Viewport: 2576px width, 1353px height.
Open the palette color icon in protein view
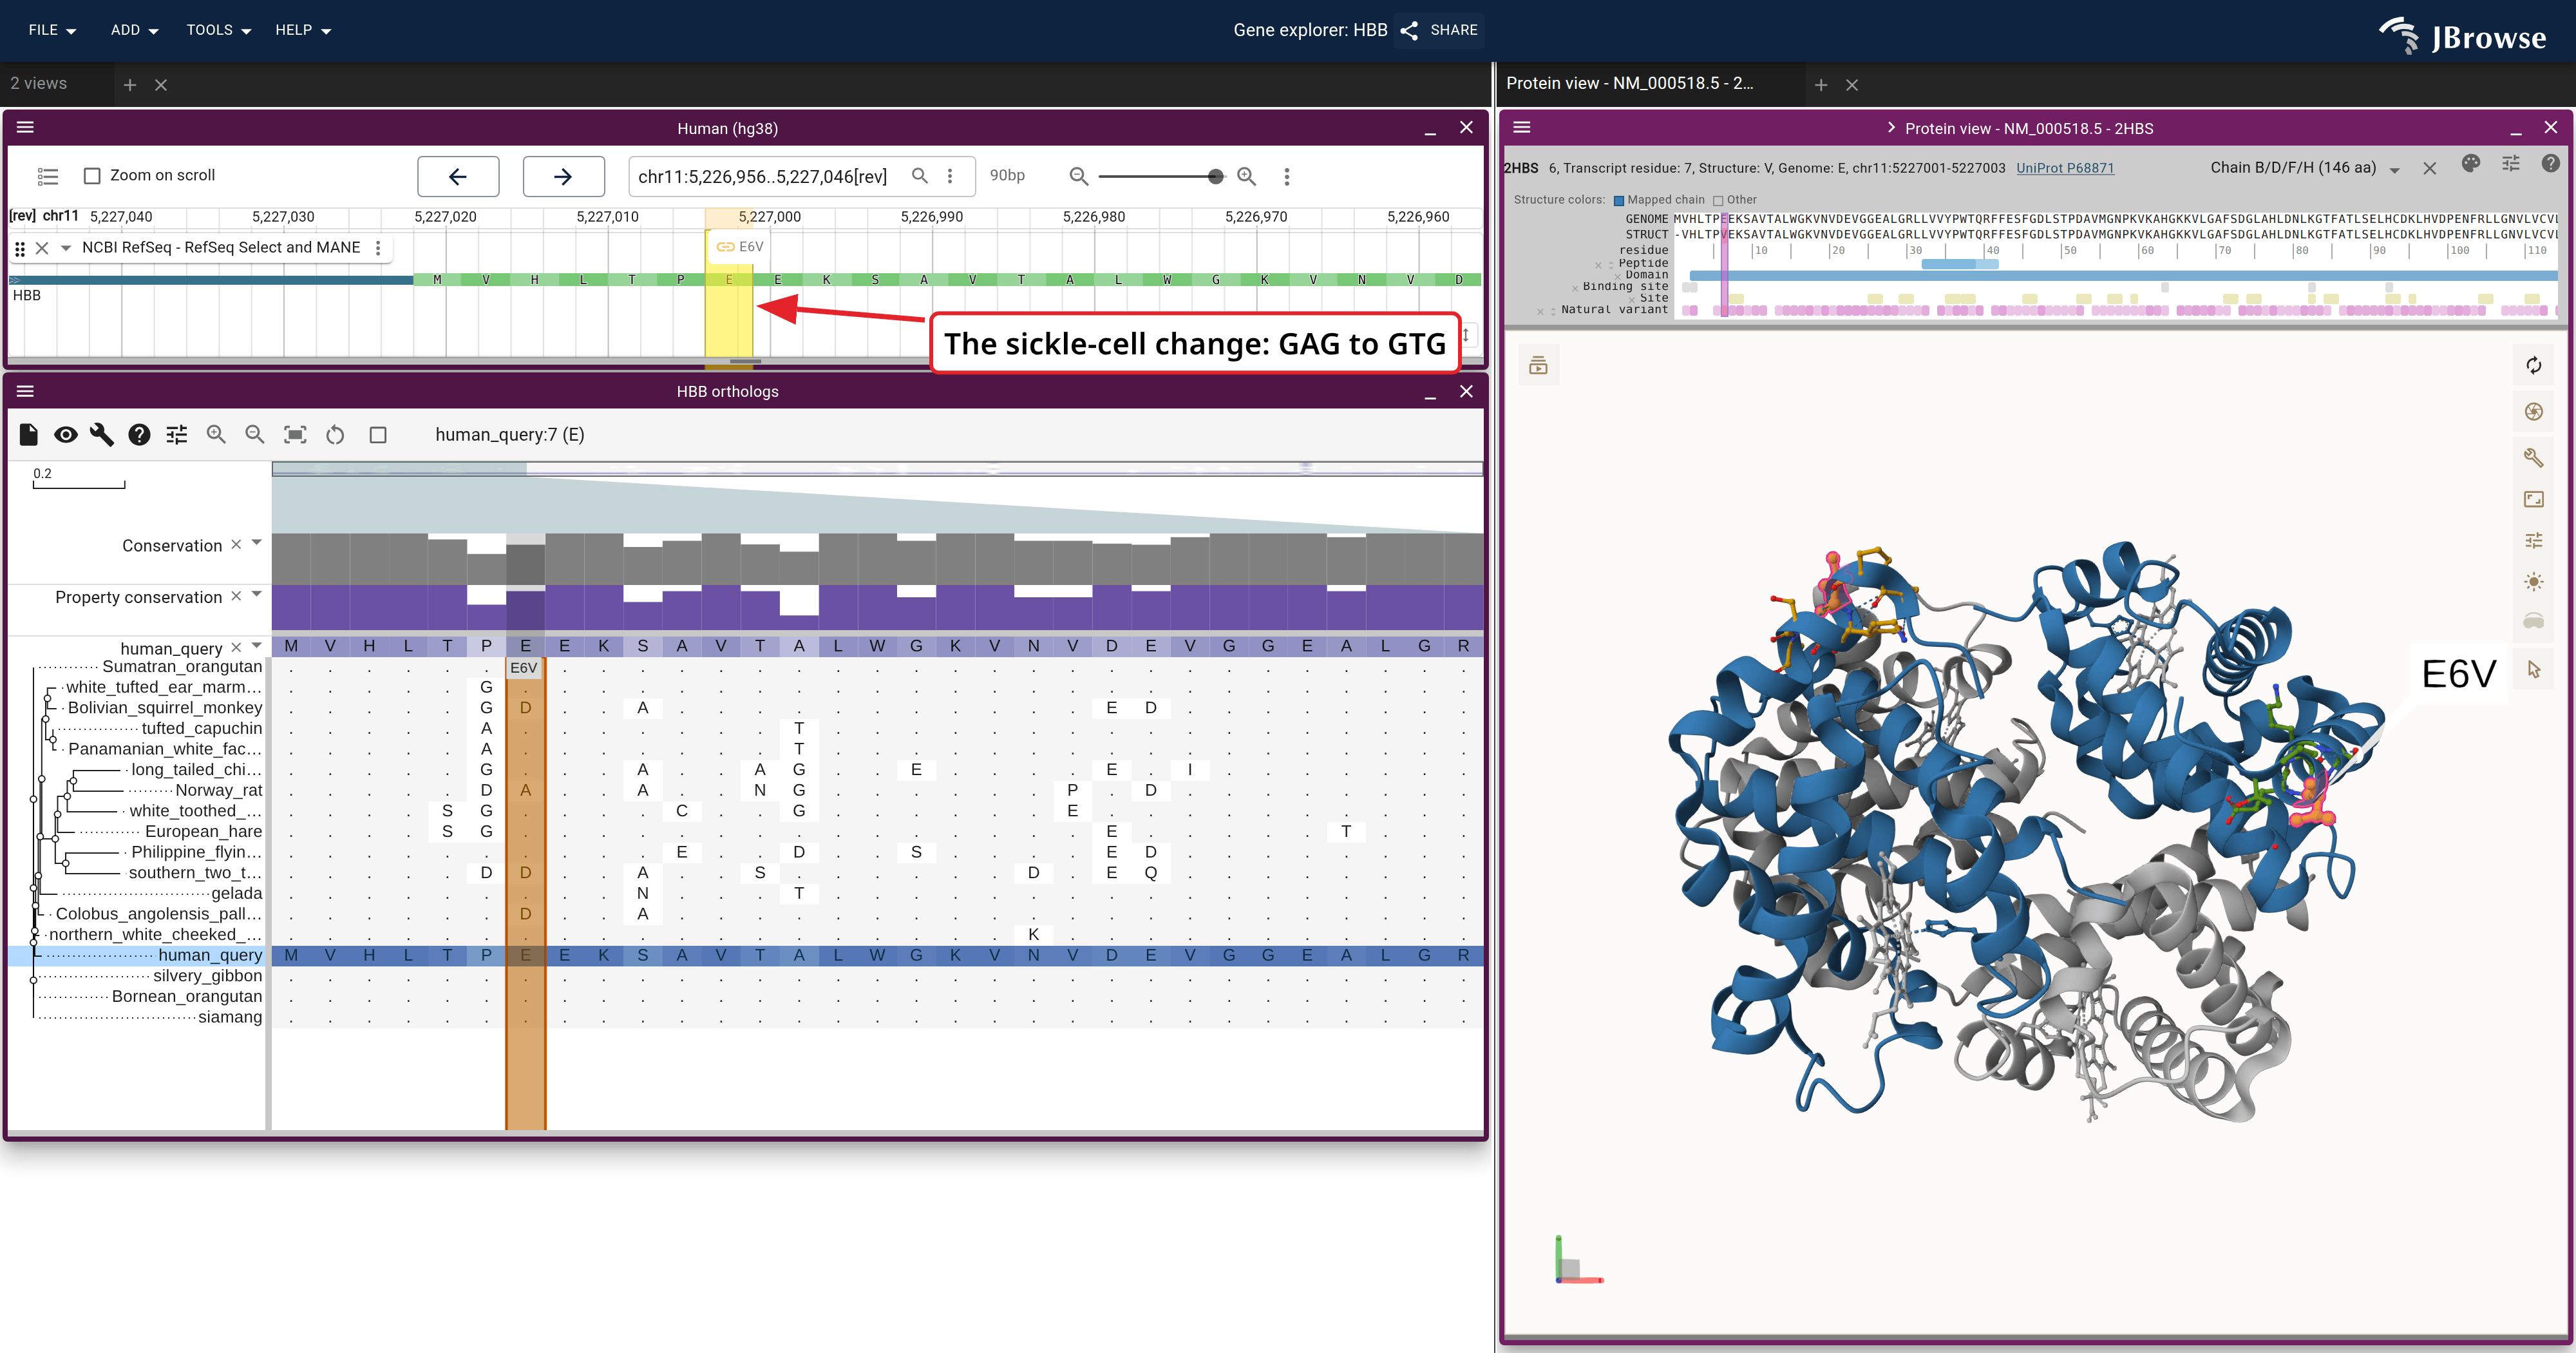pos(2470,164)
